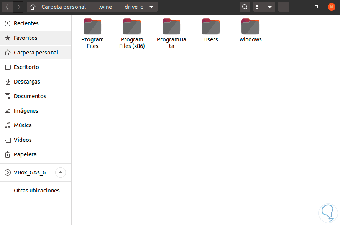Minimize the file manager window
This screenshot has height=225, width=340.
[301, 7]
